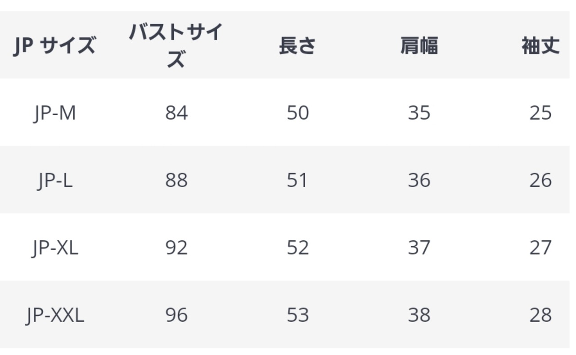576x355 pixels.
Task: Click the 長さ column header
Action: [297, 45]
